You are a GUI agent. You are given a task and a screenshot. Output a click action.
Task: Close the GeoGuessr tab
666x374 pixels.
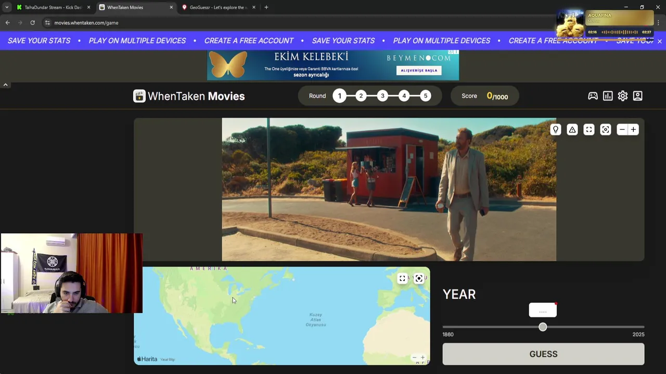[253, 7]
